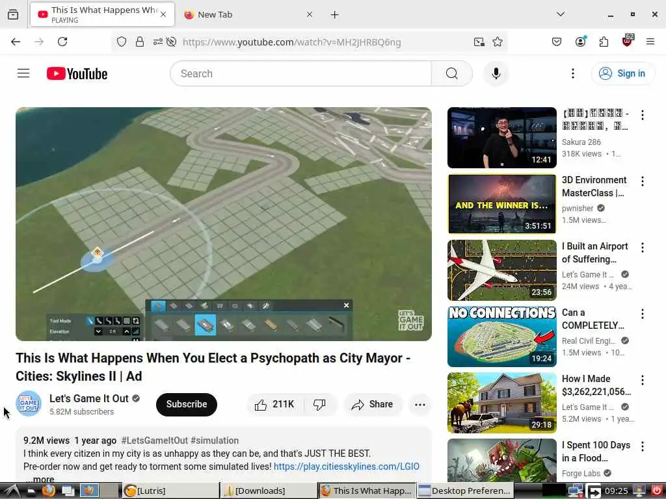Close the New Tab tab
Screen dimensions: 666x499
click(309, 14)
